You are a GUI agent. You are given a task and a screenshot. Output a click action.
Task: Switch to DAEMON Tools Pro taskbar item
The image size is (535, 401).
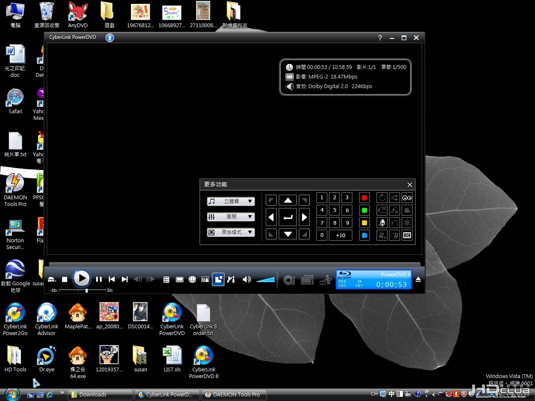click(x=233, y=394)
